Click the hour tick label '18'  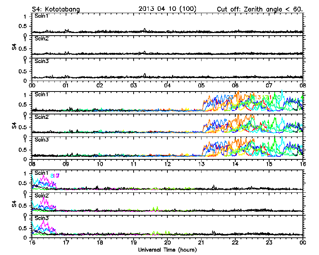[x=100, y=242]
